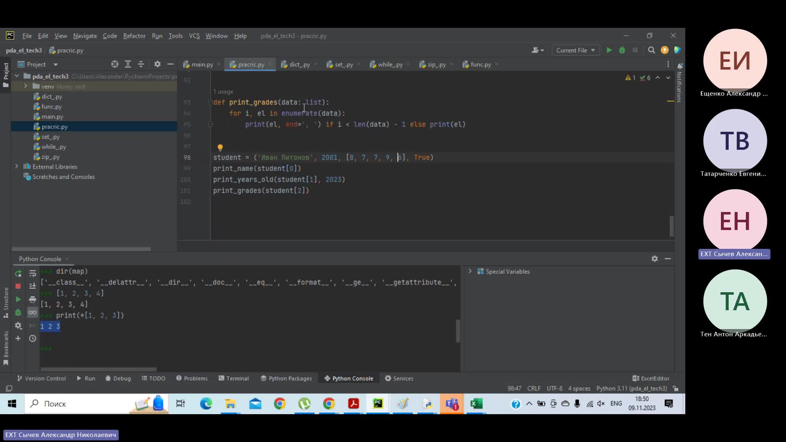Open Project panel settings gear

157,64
